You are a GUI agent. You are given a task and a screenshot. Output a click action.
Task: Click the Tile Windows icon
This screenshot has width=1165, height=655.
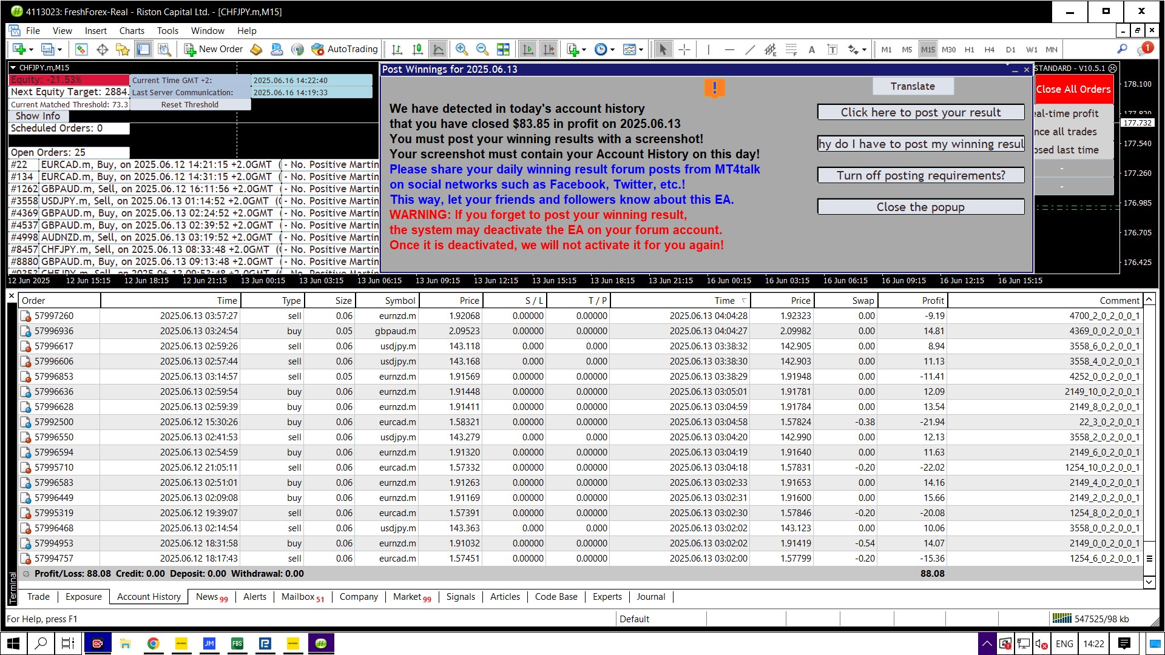[503, 50]
